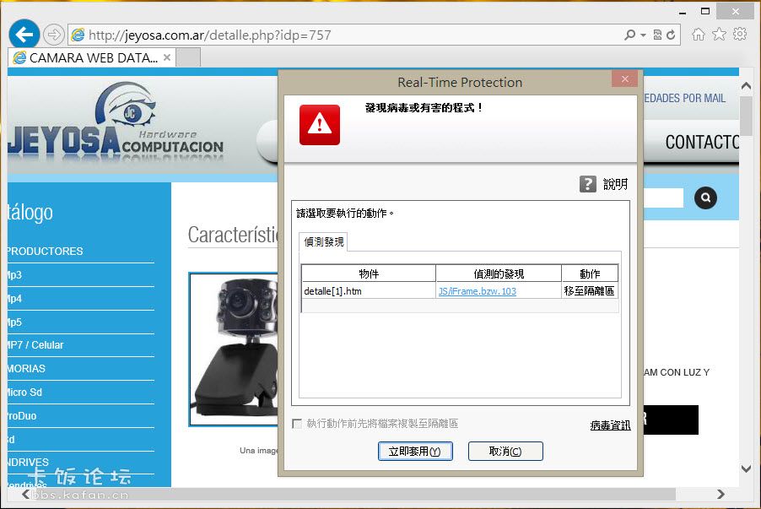Click the browser forward arrow button

click(x=53, y=35)
